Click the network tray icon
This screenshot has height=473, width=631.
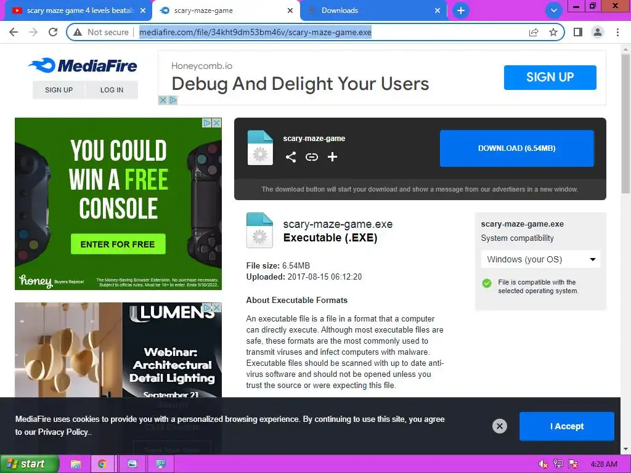click(x=558, y=464)
